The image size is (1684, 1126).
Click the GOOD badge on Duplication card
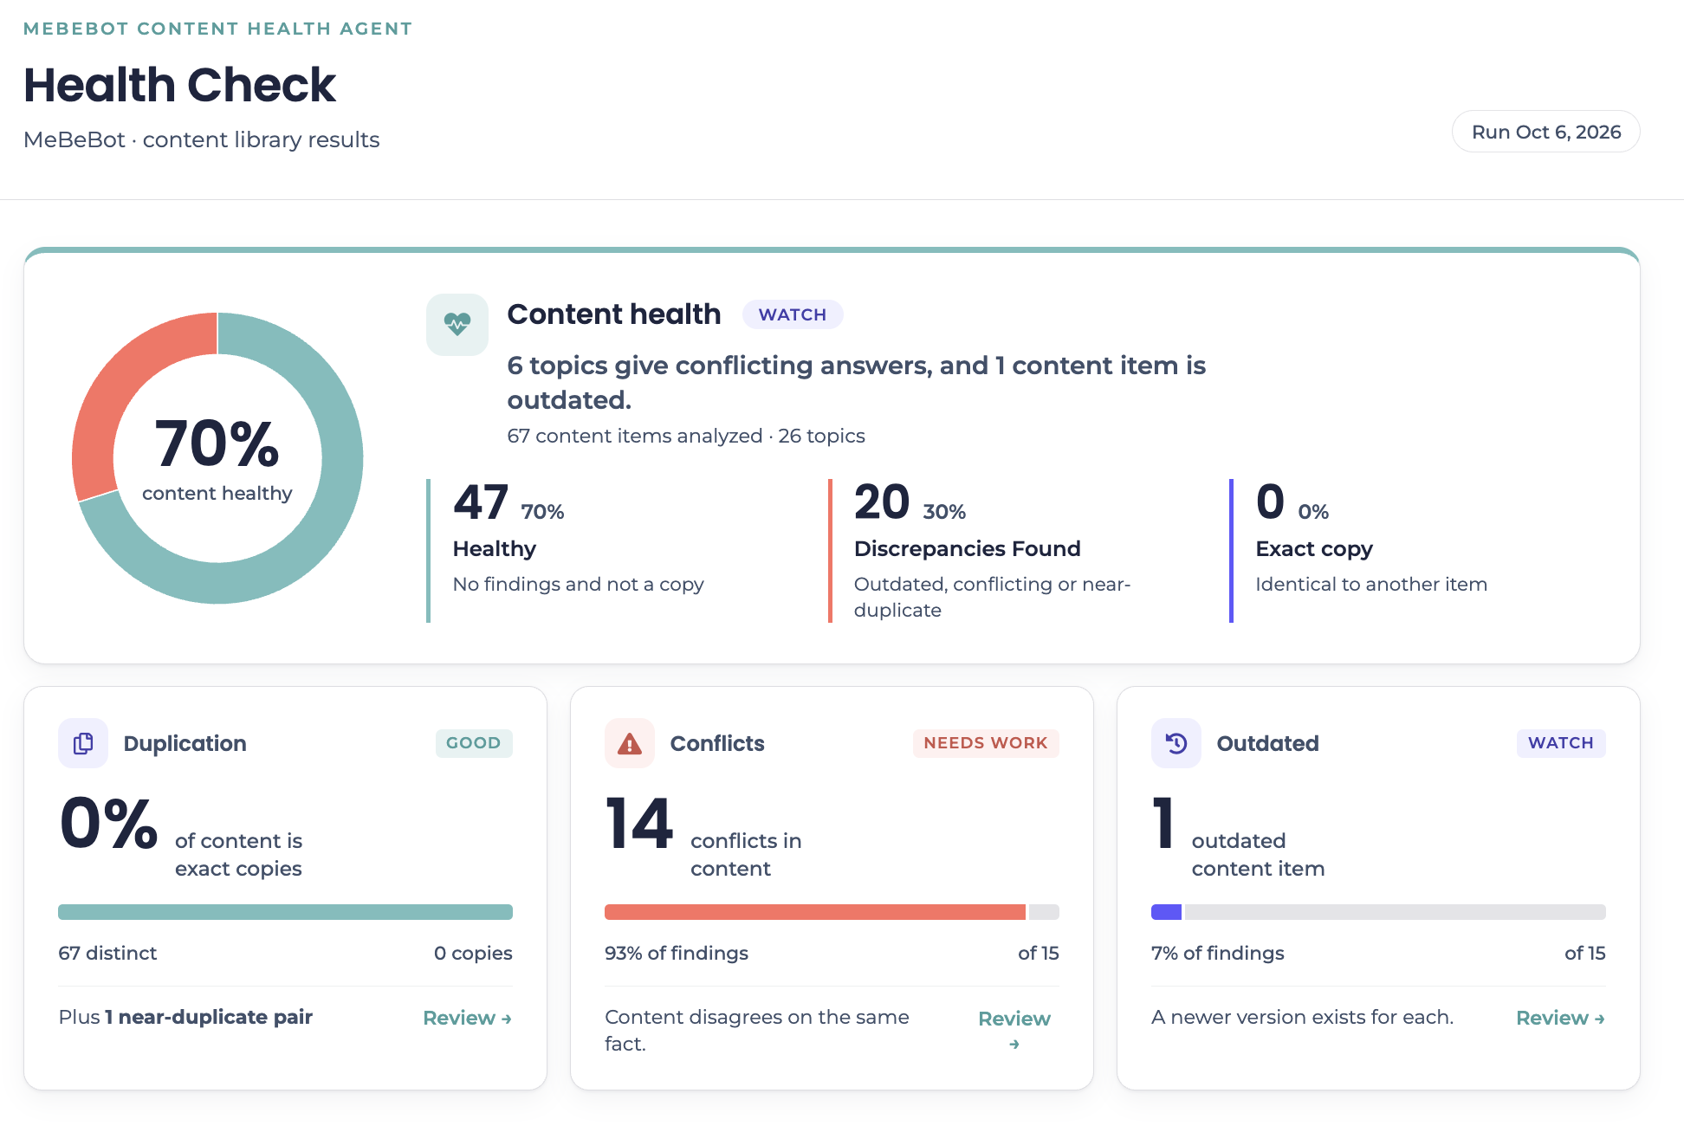point(474,743)
